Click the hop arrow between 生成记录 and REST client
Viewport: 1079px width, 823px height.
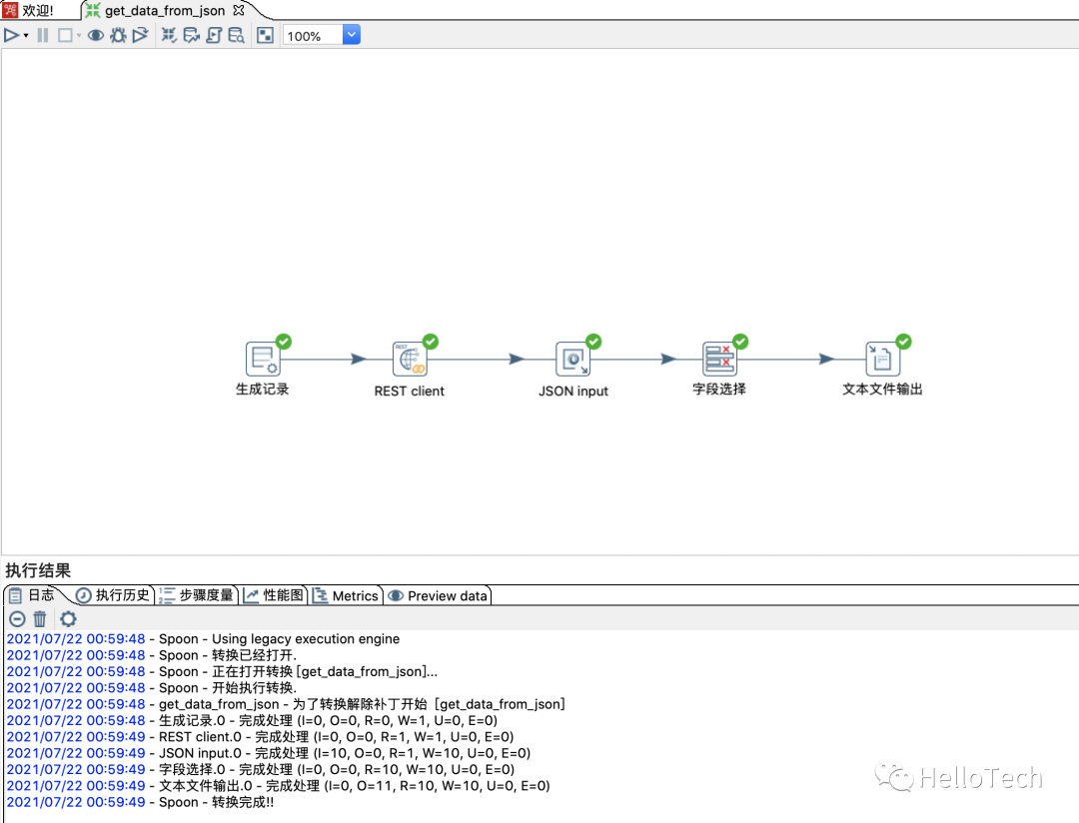click(358, 359)
